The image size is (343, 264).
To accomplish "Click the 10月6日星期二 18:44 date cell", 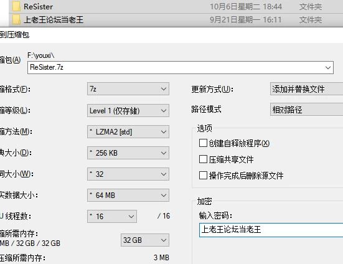I will pyautogui.click(x=246, y=7).
